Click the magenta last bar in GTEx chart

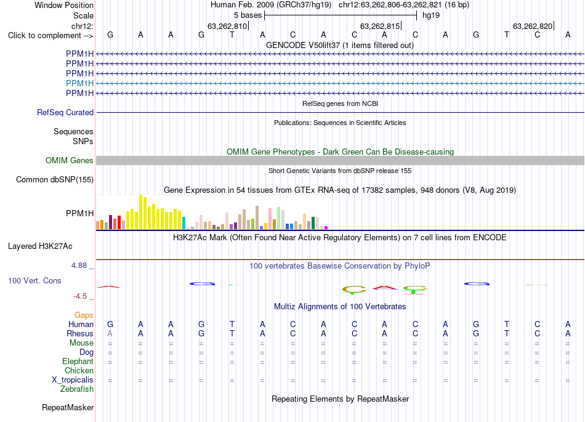[326, 227]
